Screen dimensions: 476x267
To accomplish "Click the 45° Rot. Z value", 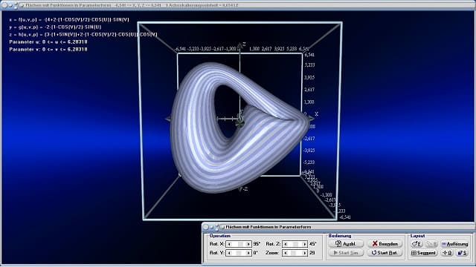I will [313, 244].
